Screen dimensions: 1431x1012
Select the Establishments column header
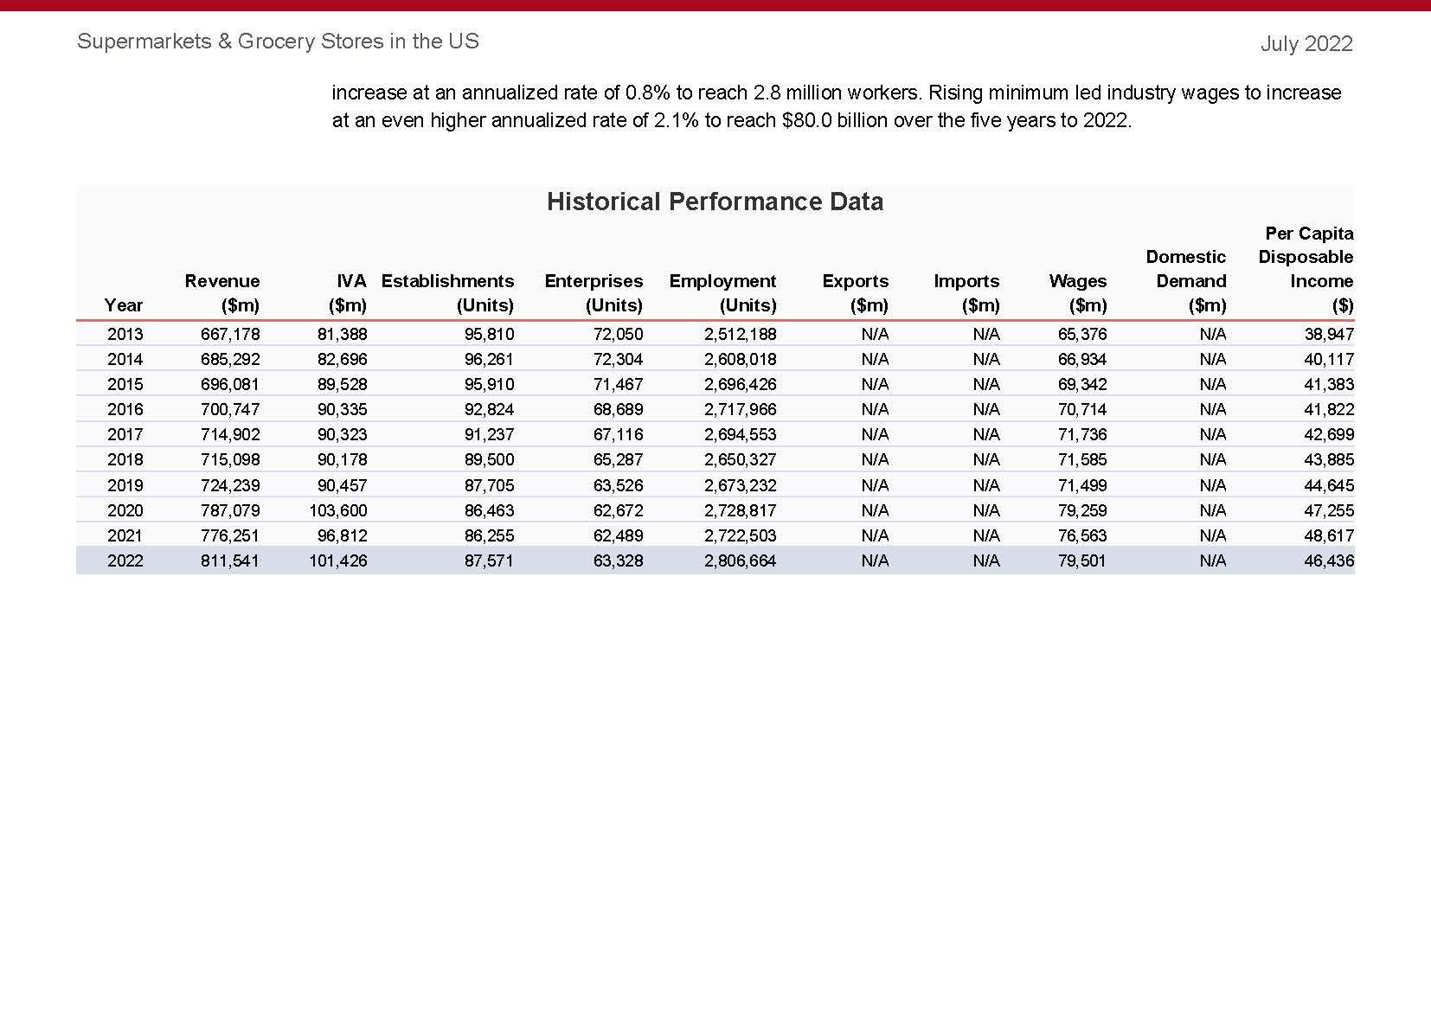(x=447, y=292)
